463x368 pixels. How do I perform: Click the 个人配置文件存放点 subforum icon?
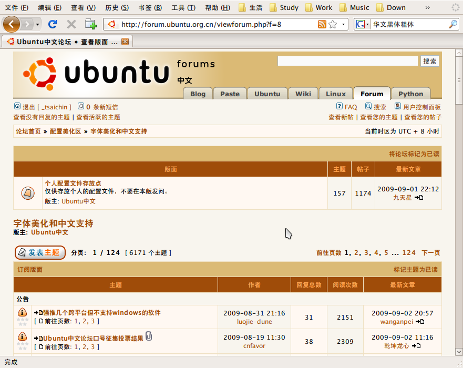(28, 193)
